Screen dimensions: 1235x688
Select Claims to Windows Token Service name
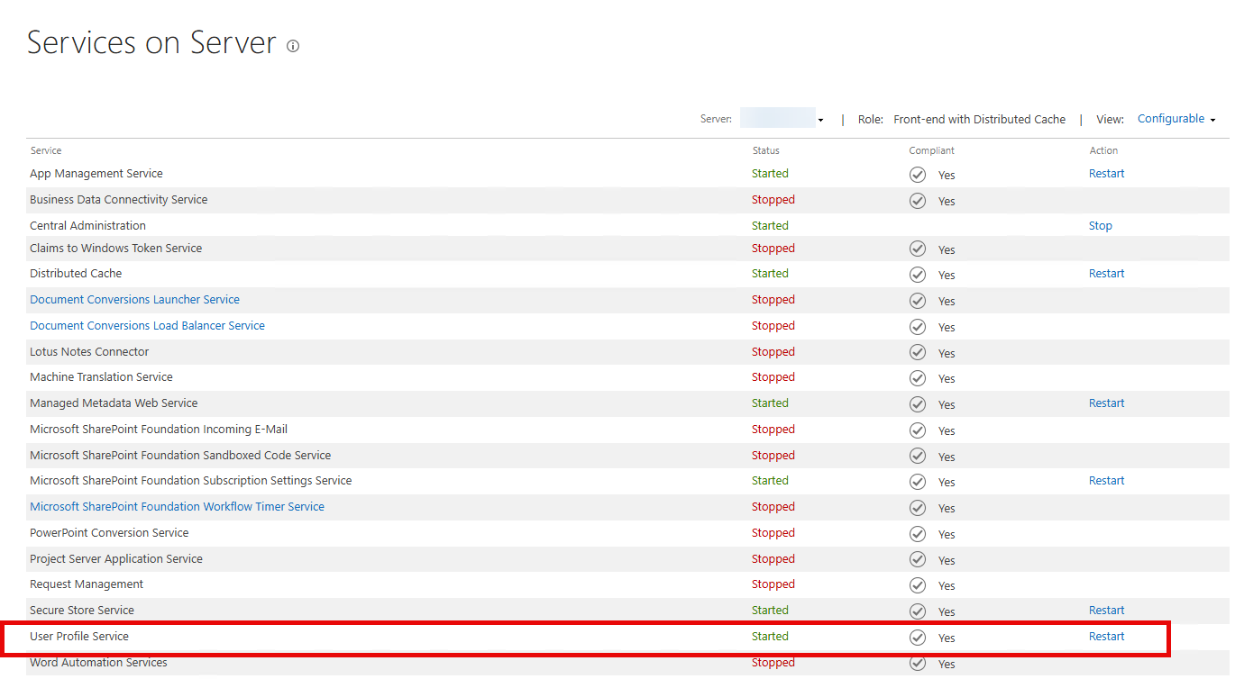click(x=115, y=249)
